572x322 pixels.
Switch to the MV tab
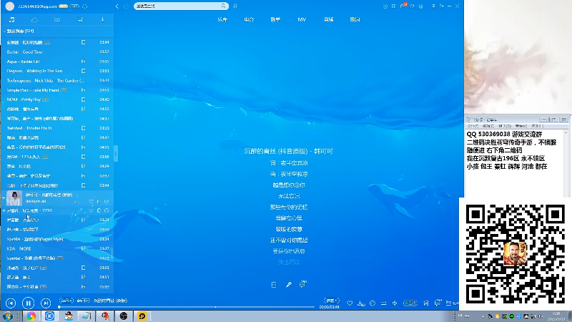click(302, 20)
